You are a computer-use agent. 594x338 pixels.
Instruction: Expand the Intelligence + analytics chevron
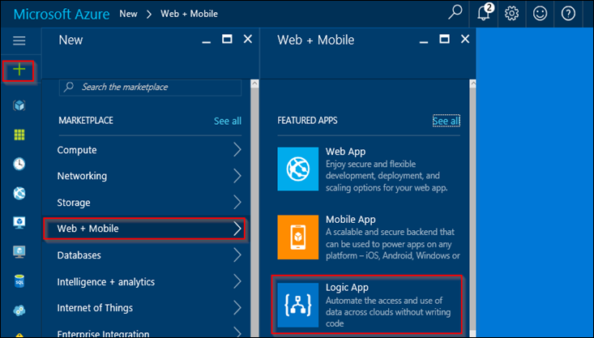[x=237, y=281]
